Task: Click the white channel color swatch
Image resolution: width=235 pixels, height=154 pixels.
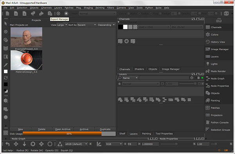Action: coord(125,27)
